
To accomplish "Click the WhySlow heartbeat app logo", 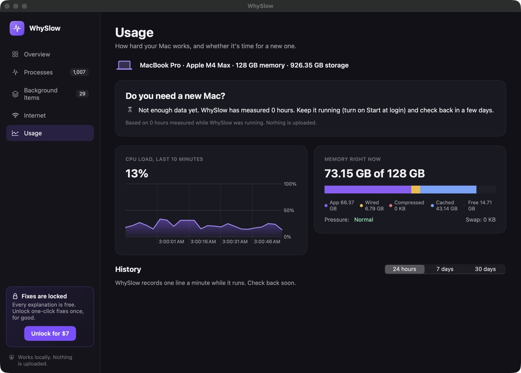I will coord(17,28).
